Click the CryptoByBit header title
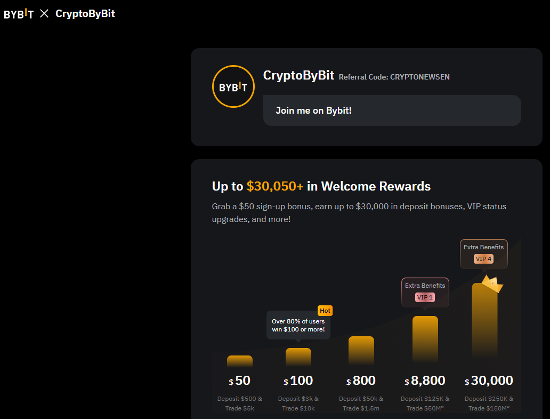Image resolution: width=550 pixels, height=419 pixels. coord(85,13)
